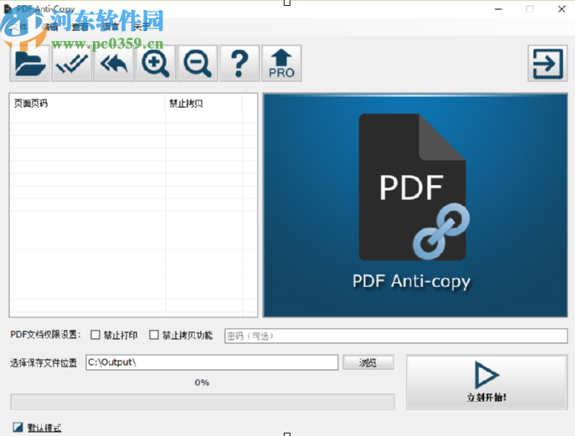Click the C:\Output\ save path field

point(212,362)
